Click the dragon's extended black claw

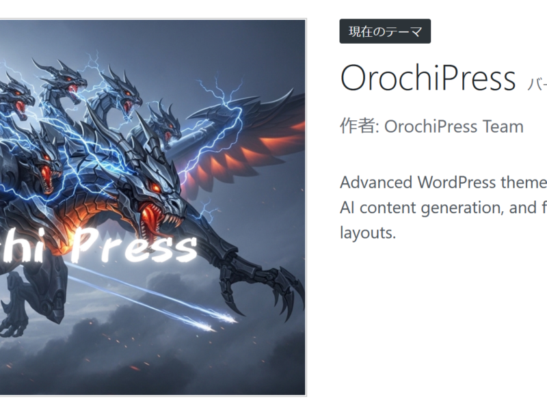click(272, 289)
